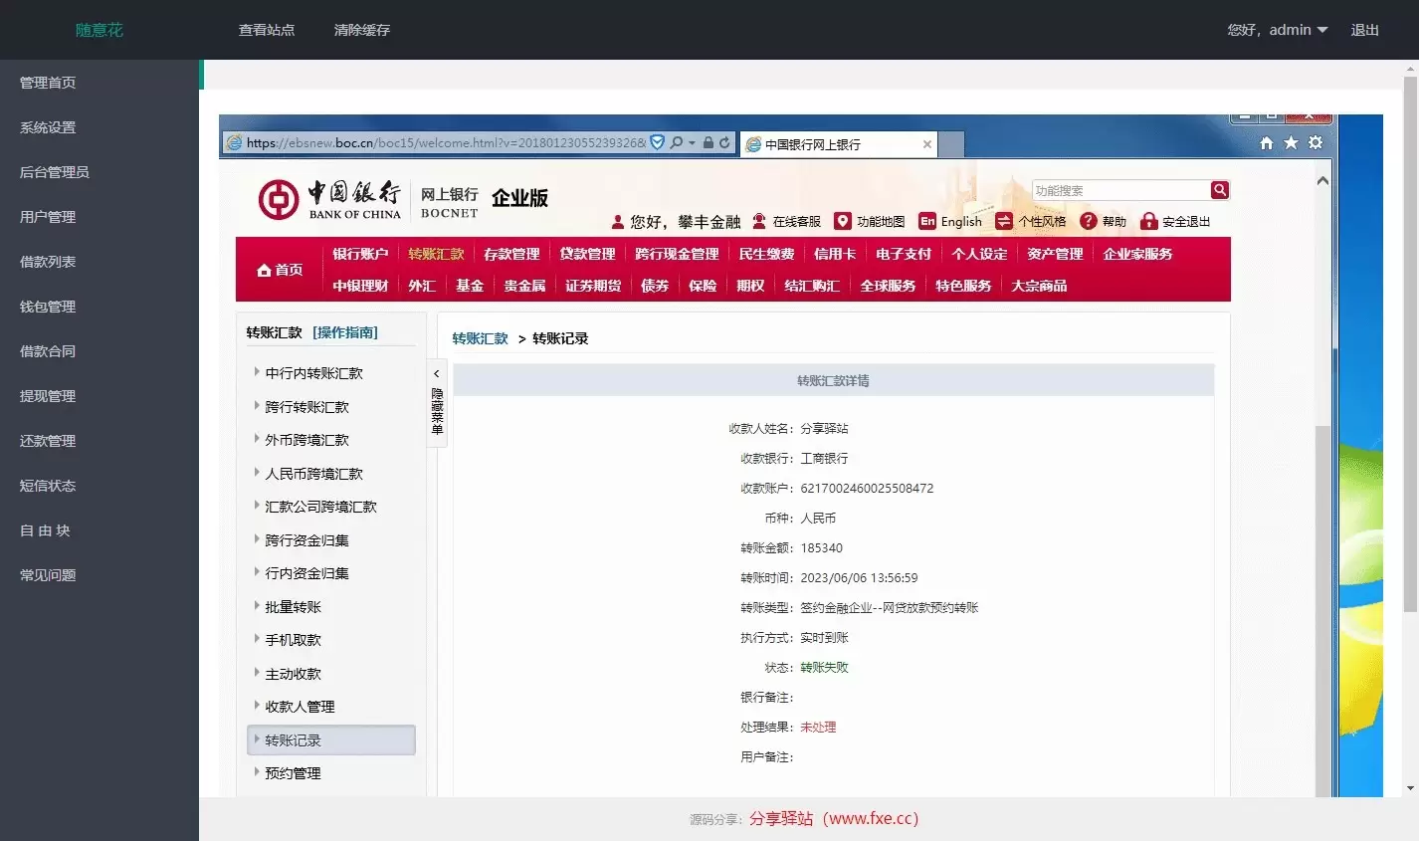The image size is (1419, 841).
Task: Click the 首页 house icon
Action: pos(264,271)
